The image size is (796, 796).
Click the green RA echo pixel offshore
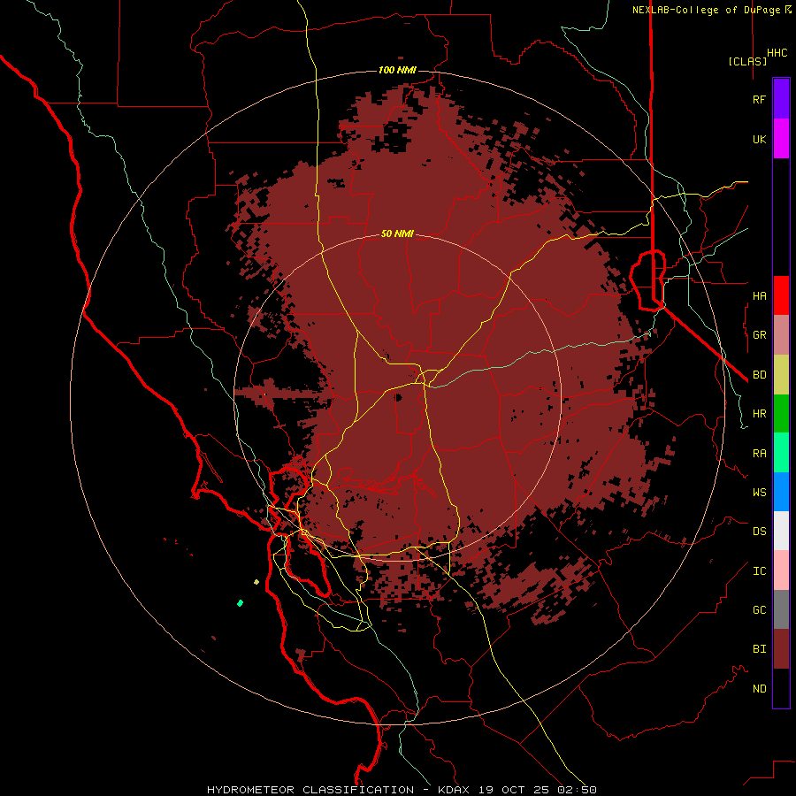coord(240,603)
